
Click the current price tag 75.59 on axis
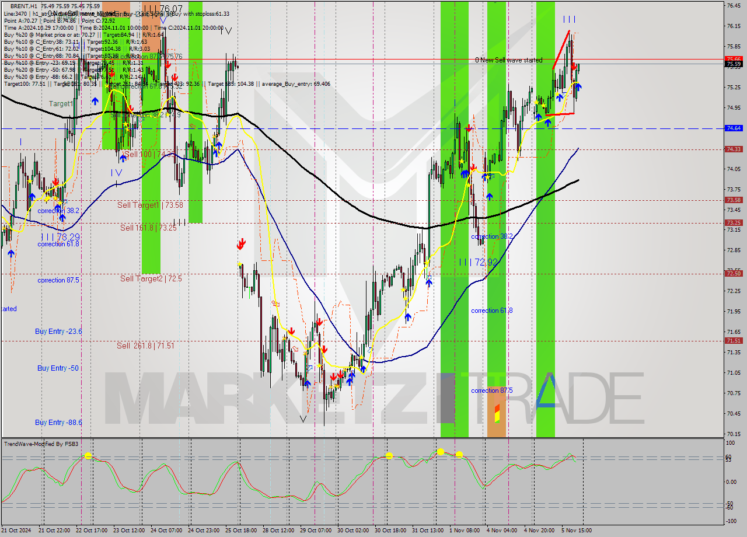[x=733, y=64]
